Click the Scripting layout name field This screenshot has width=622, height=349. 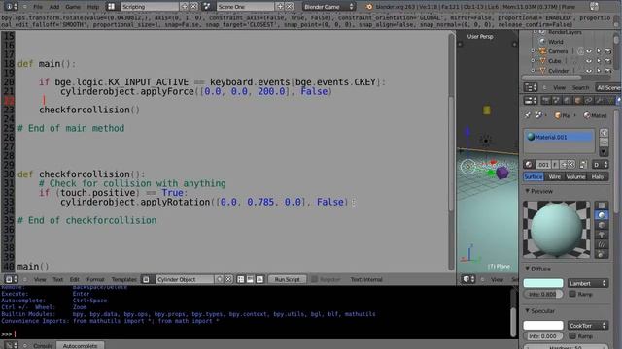[149, 7]
